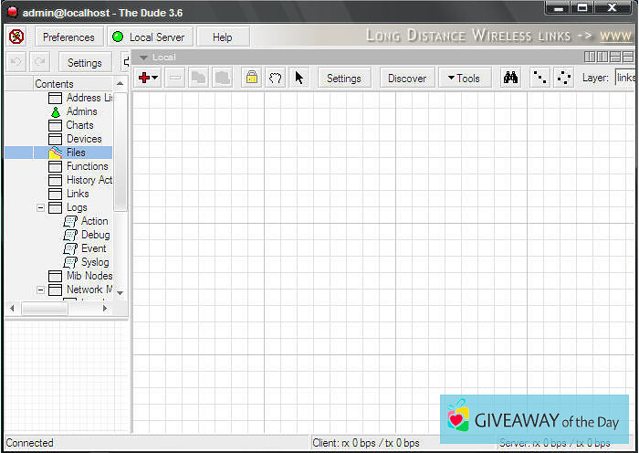
Task: Select Files in the Contents tree
Action: [x=76, y=153]
